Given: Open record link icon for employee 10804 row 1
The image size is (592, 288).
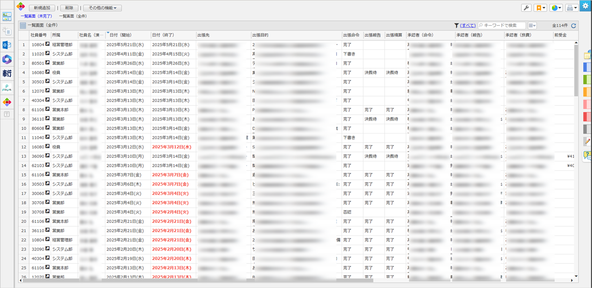Looking at the screenshot, I should click(x=48, y=44).
